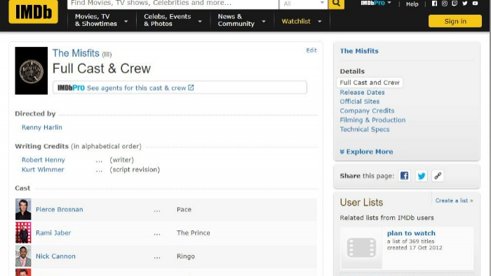491x276 pixels.
Task: Click The Misfits poster thumbnail
Action: click(x=32, y=70)
